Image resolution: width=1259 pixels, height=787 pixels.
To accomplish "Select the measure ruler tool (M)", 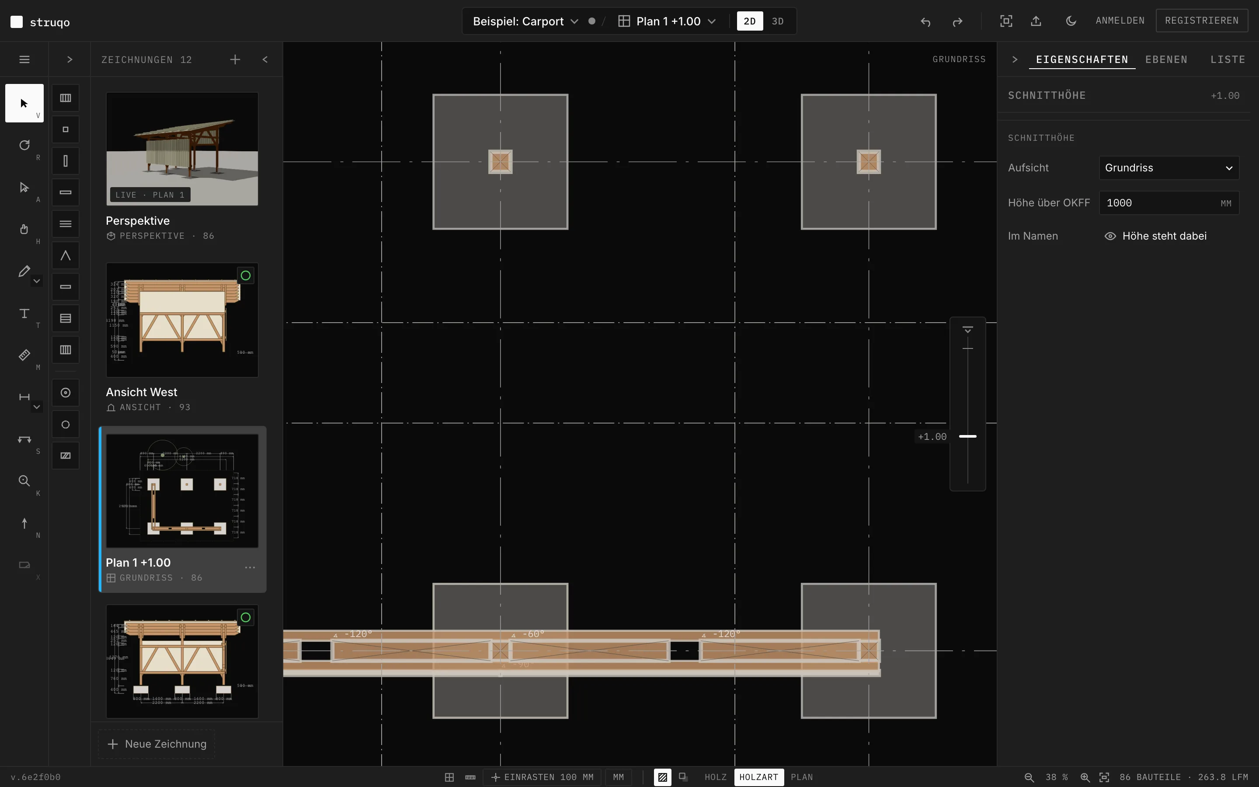I will [x=24, y=355].
